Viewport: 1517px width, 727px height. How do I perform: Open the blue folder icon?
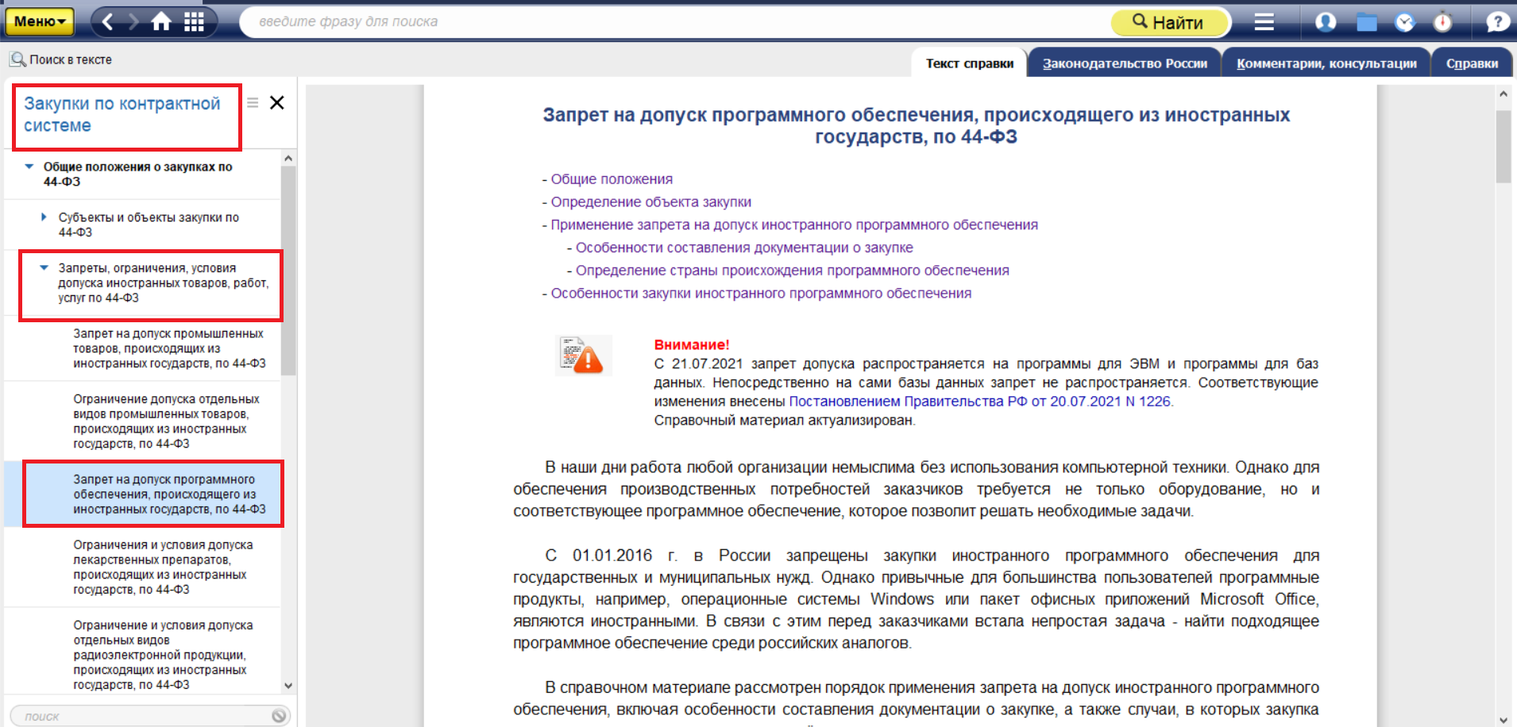[x=1366, y=22]
